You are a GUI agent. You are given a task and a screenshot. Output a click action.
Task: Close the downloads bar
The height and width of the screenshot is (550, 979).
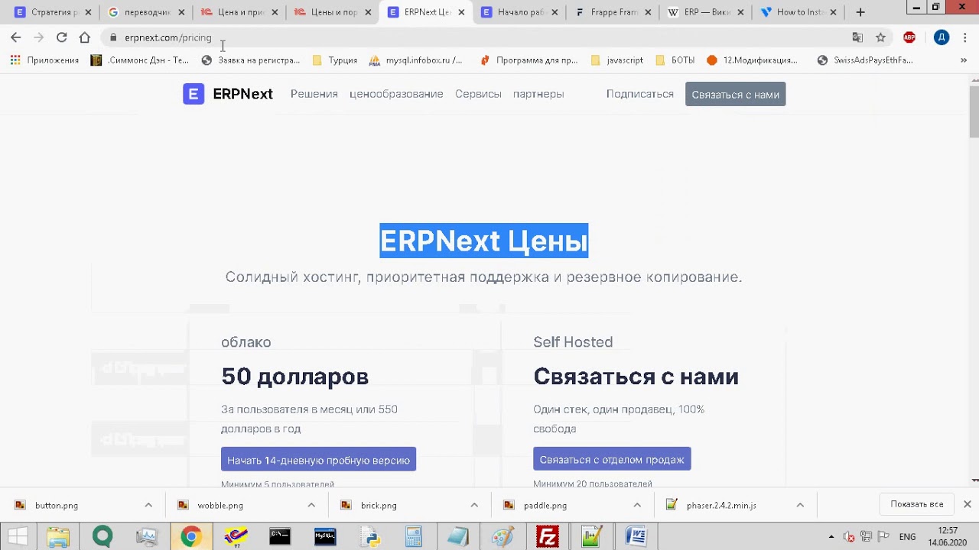pyautogui.click(x=967, y=504)
